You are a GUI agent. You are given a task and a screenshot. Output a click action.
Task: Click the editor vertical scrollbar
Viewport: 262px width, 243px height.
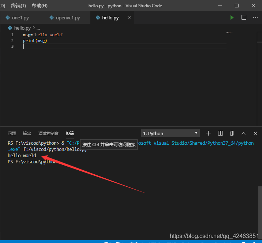pyautogui.click(x=259, y=79)
